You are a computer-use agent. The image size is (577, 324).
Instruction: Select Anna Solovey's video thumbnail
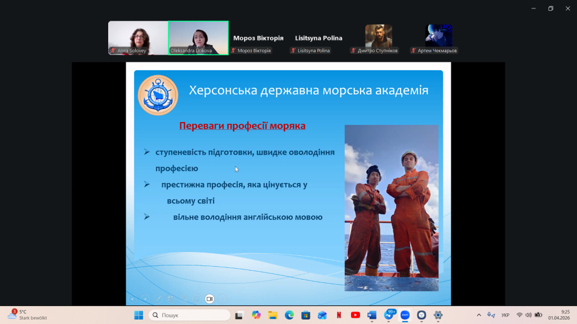(138, 38)
